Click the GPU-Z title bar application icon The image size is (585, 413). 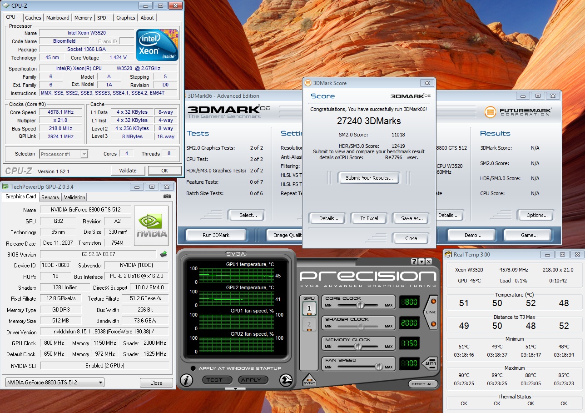(5, 186)
